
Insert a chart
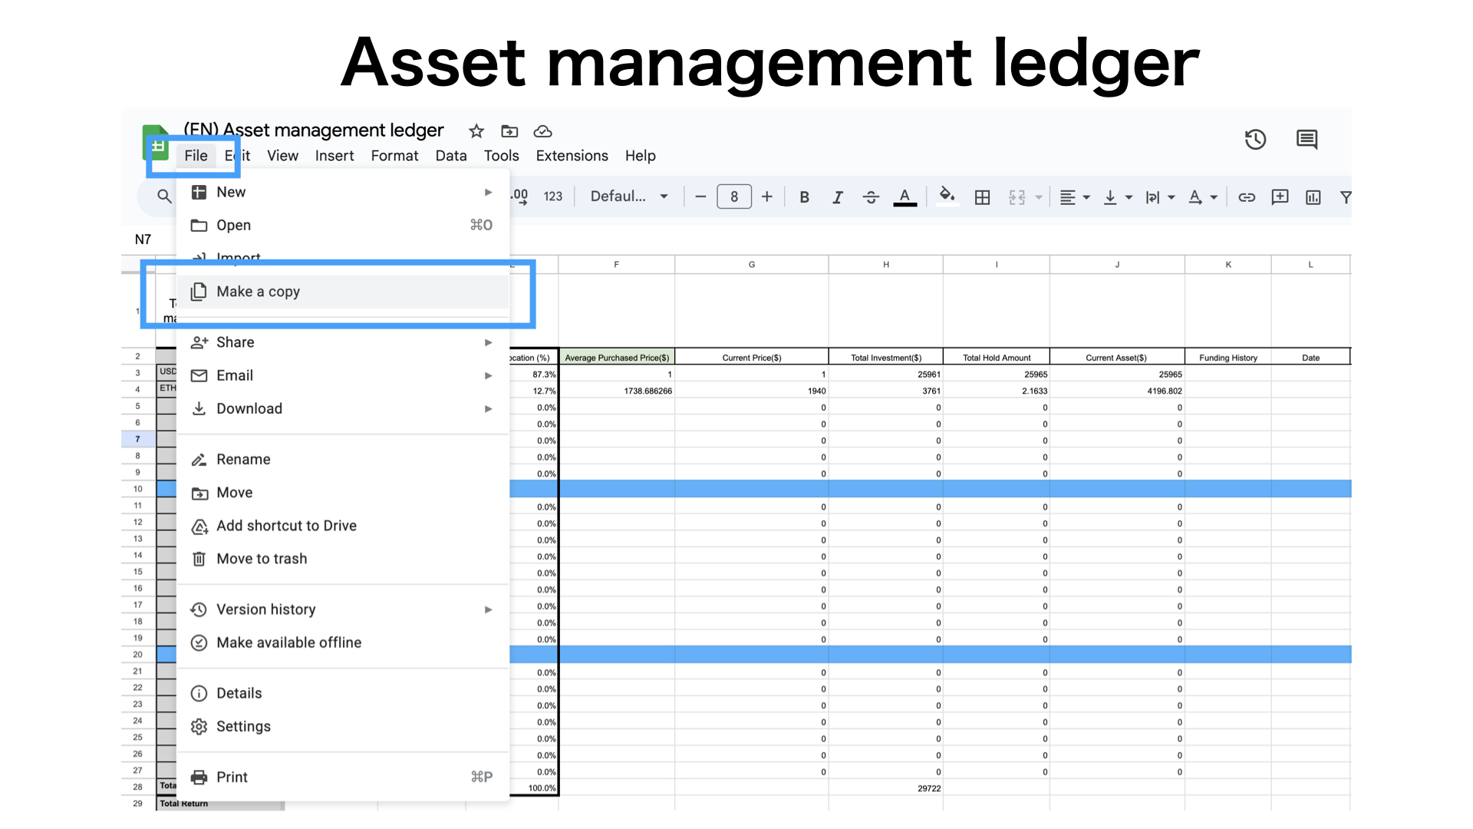click(x=1313, y=197)
